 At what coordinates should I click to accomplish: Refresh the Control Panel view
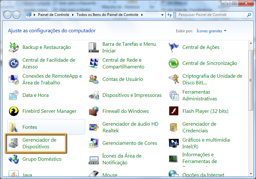point(170,15)
